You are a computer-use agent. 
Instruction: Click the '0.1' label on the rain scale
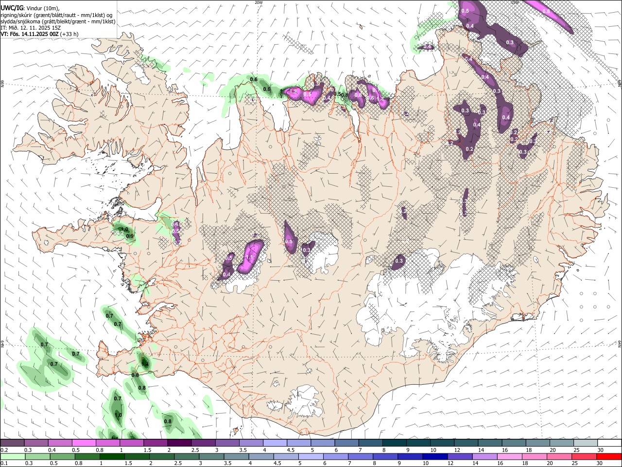click(x=4, y=464)
